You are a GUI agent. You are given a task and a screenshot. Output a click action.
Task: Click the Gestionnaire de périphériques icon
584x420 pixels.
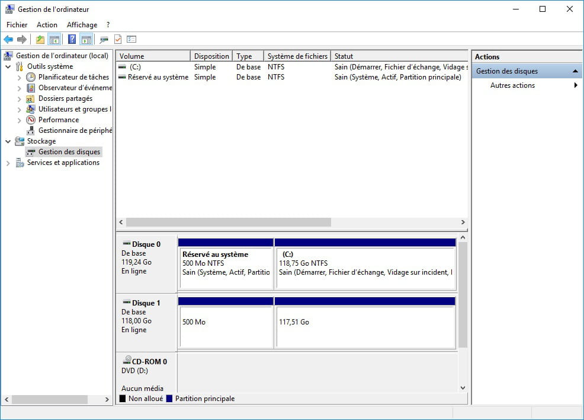(x=31, y=131)
